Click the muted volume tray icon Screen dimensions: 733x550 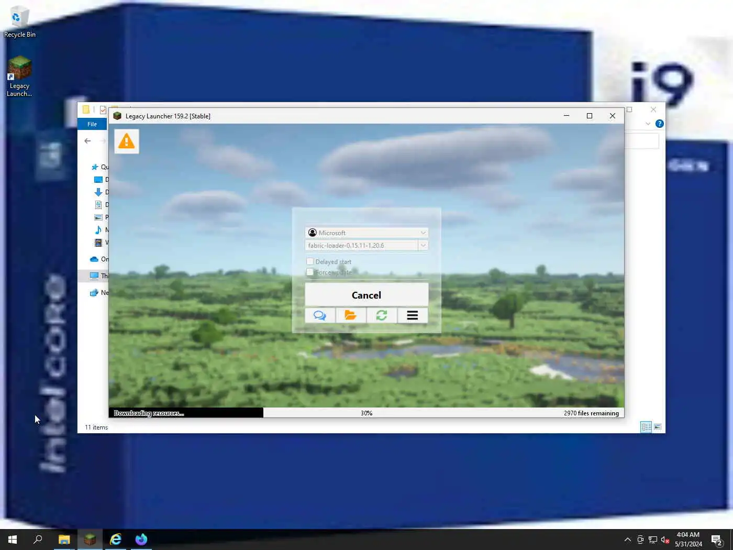click(x=665, y=540)
